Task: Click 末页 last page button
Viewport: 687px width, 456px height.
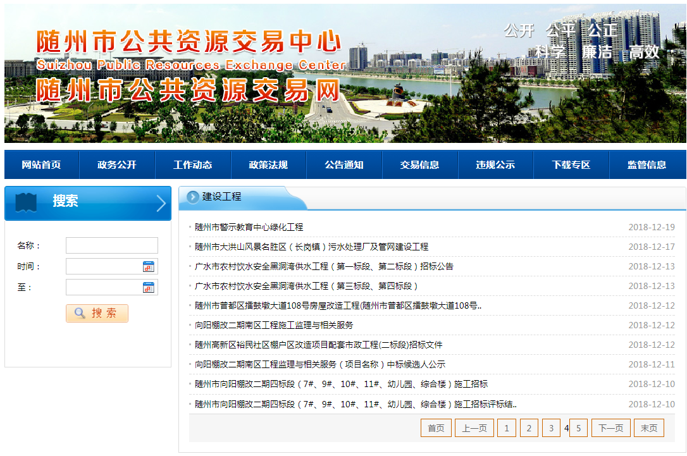Action: click(x=649, y=428)
